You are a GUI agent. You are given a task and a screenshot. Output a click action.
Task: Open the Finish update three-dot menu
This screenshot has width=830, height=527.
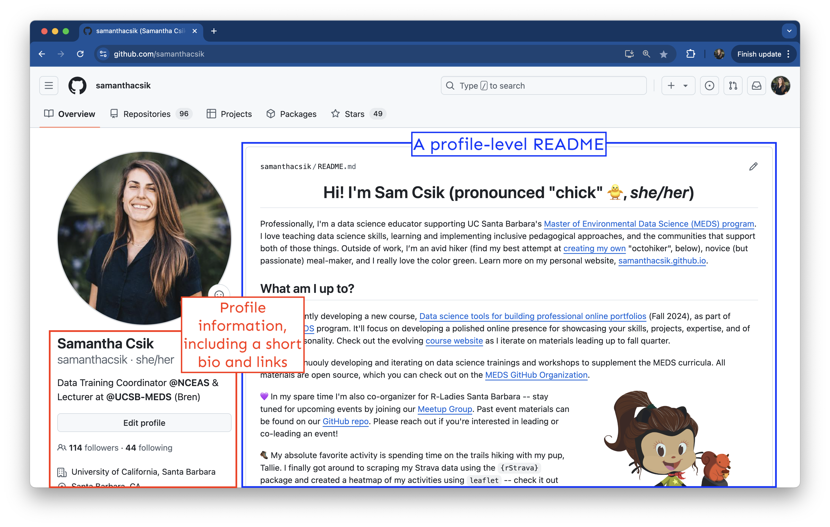click(x=789, y=54)
